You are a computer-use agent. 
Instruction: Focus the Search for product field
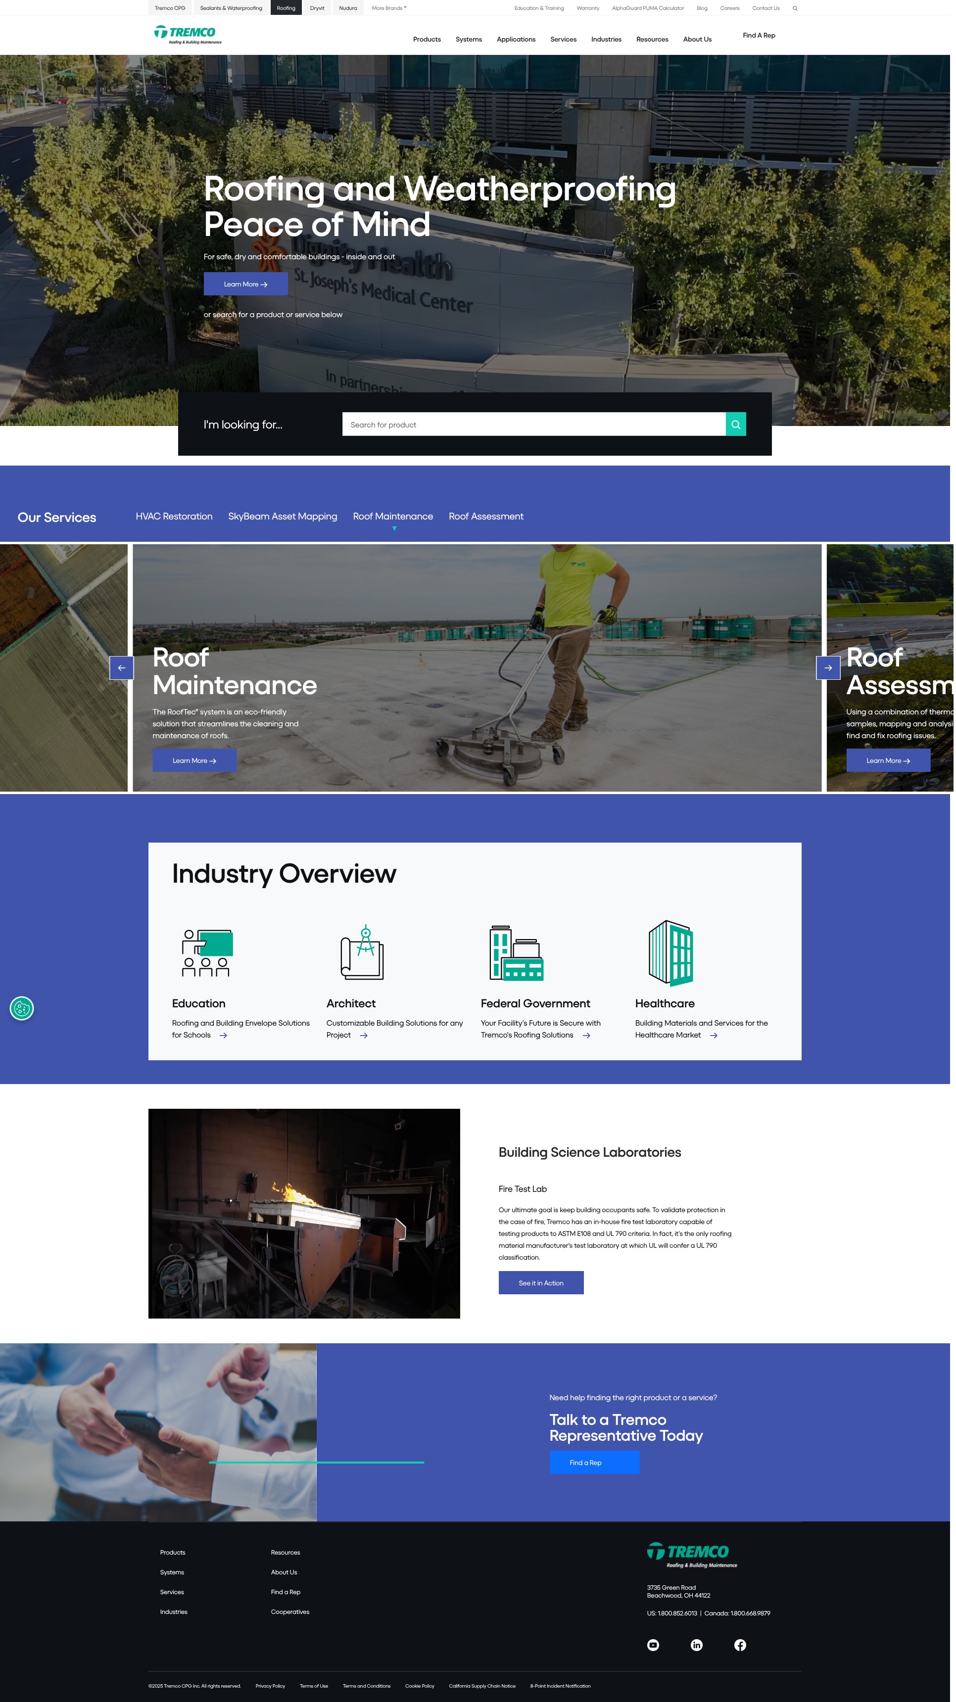coord(534,424)
